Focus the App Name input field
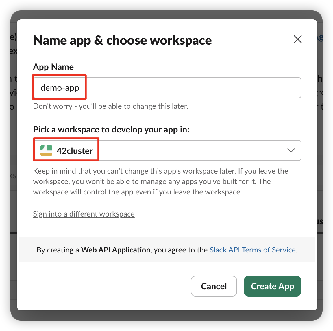This screenshot has height=331, width=333. coord(167,88)
